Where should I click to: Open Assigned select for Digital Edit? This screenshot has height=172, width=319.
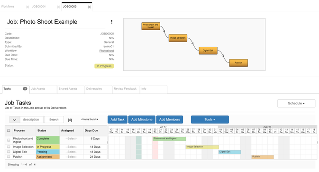pyautogui.click(x=72, y=152)
